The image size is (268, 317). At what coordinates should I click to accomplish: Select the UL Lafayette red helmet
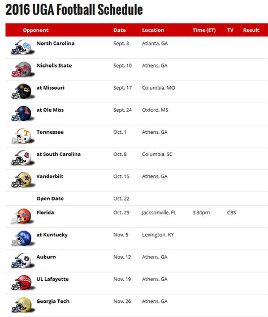23,283
